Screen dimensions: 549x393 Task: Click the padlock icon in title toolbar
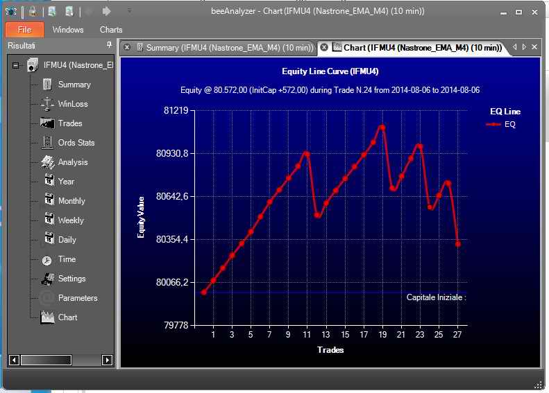point(33,12)
